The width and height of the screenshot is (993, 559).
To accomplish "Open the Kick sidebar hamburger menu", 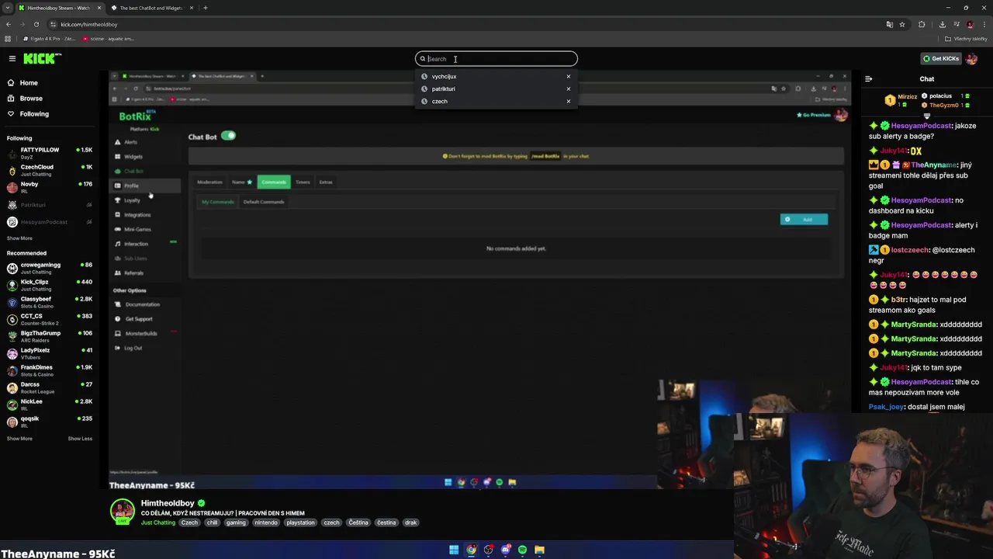I will (12, 58).
